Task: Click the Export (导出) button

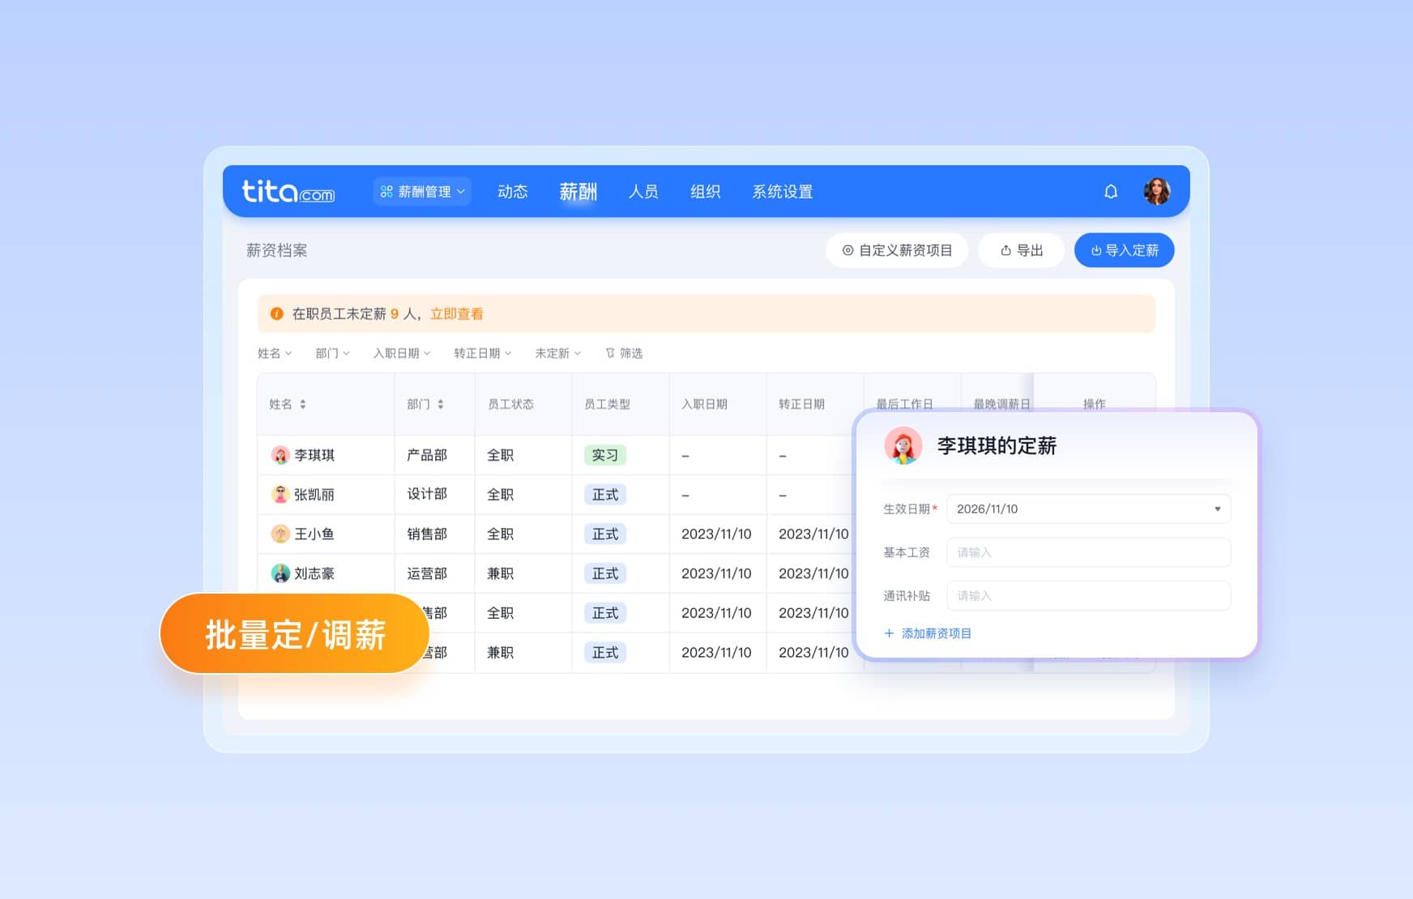Action: click(1022, 250)
